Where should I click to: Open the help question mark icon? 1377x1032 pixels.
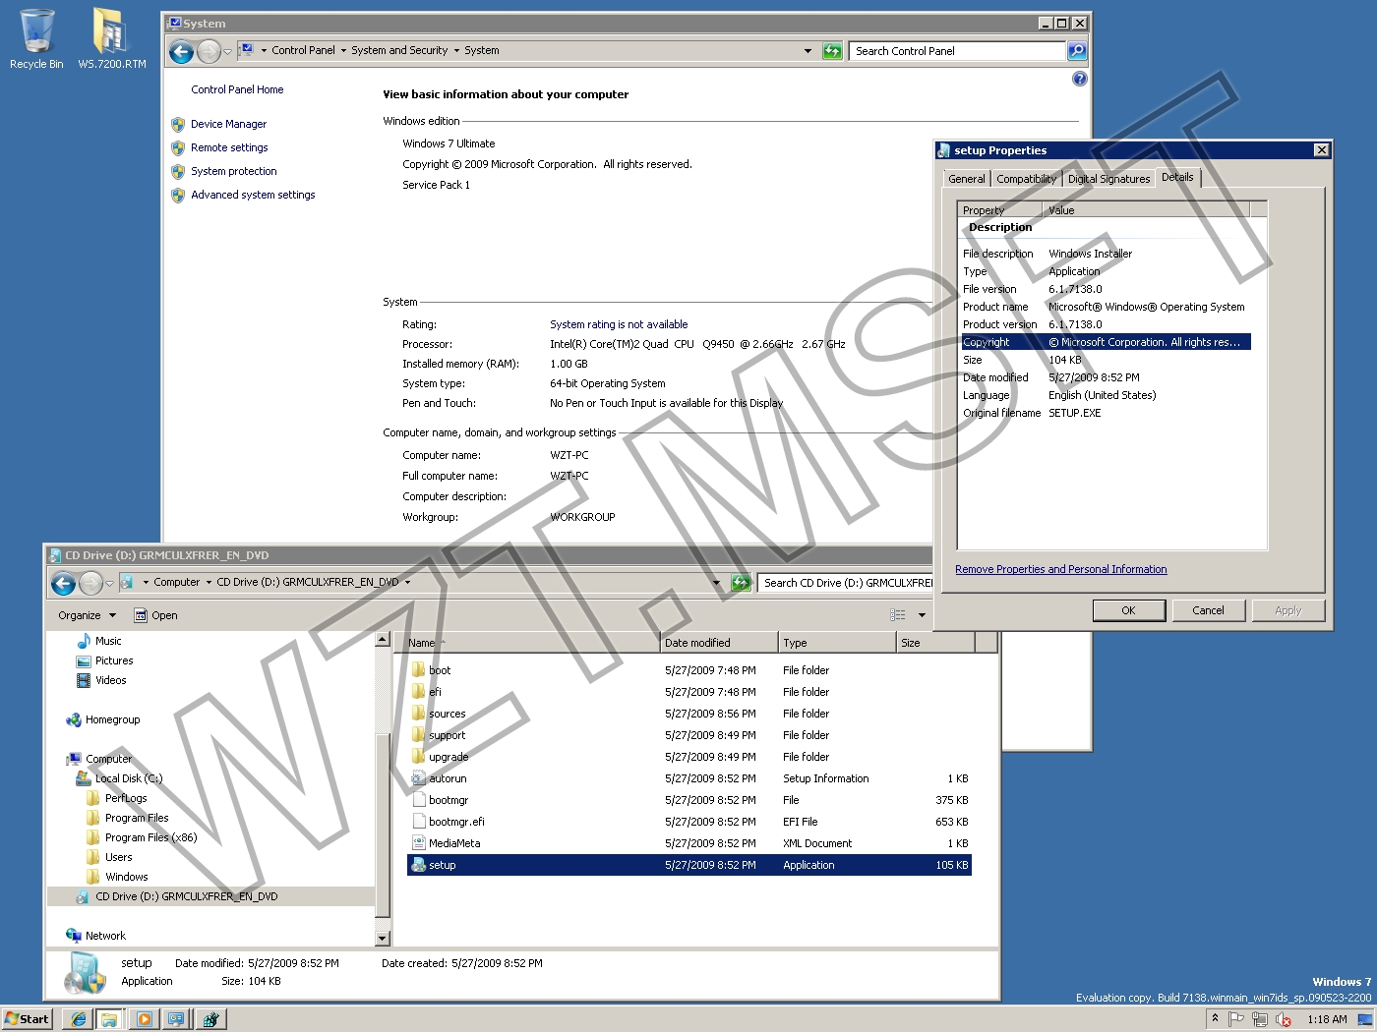pos(1079,79)
